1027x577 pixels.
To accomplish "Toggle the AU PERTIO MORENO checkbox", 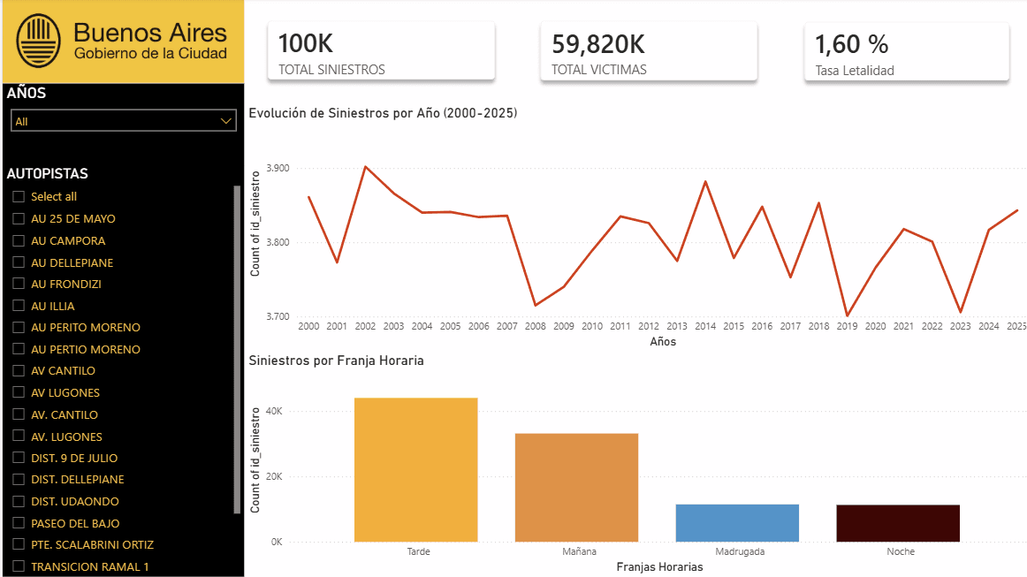I will coord(19,348).
